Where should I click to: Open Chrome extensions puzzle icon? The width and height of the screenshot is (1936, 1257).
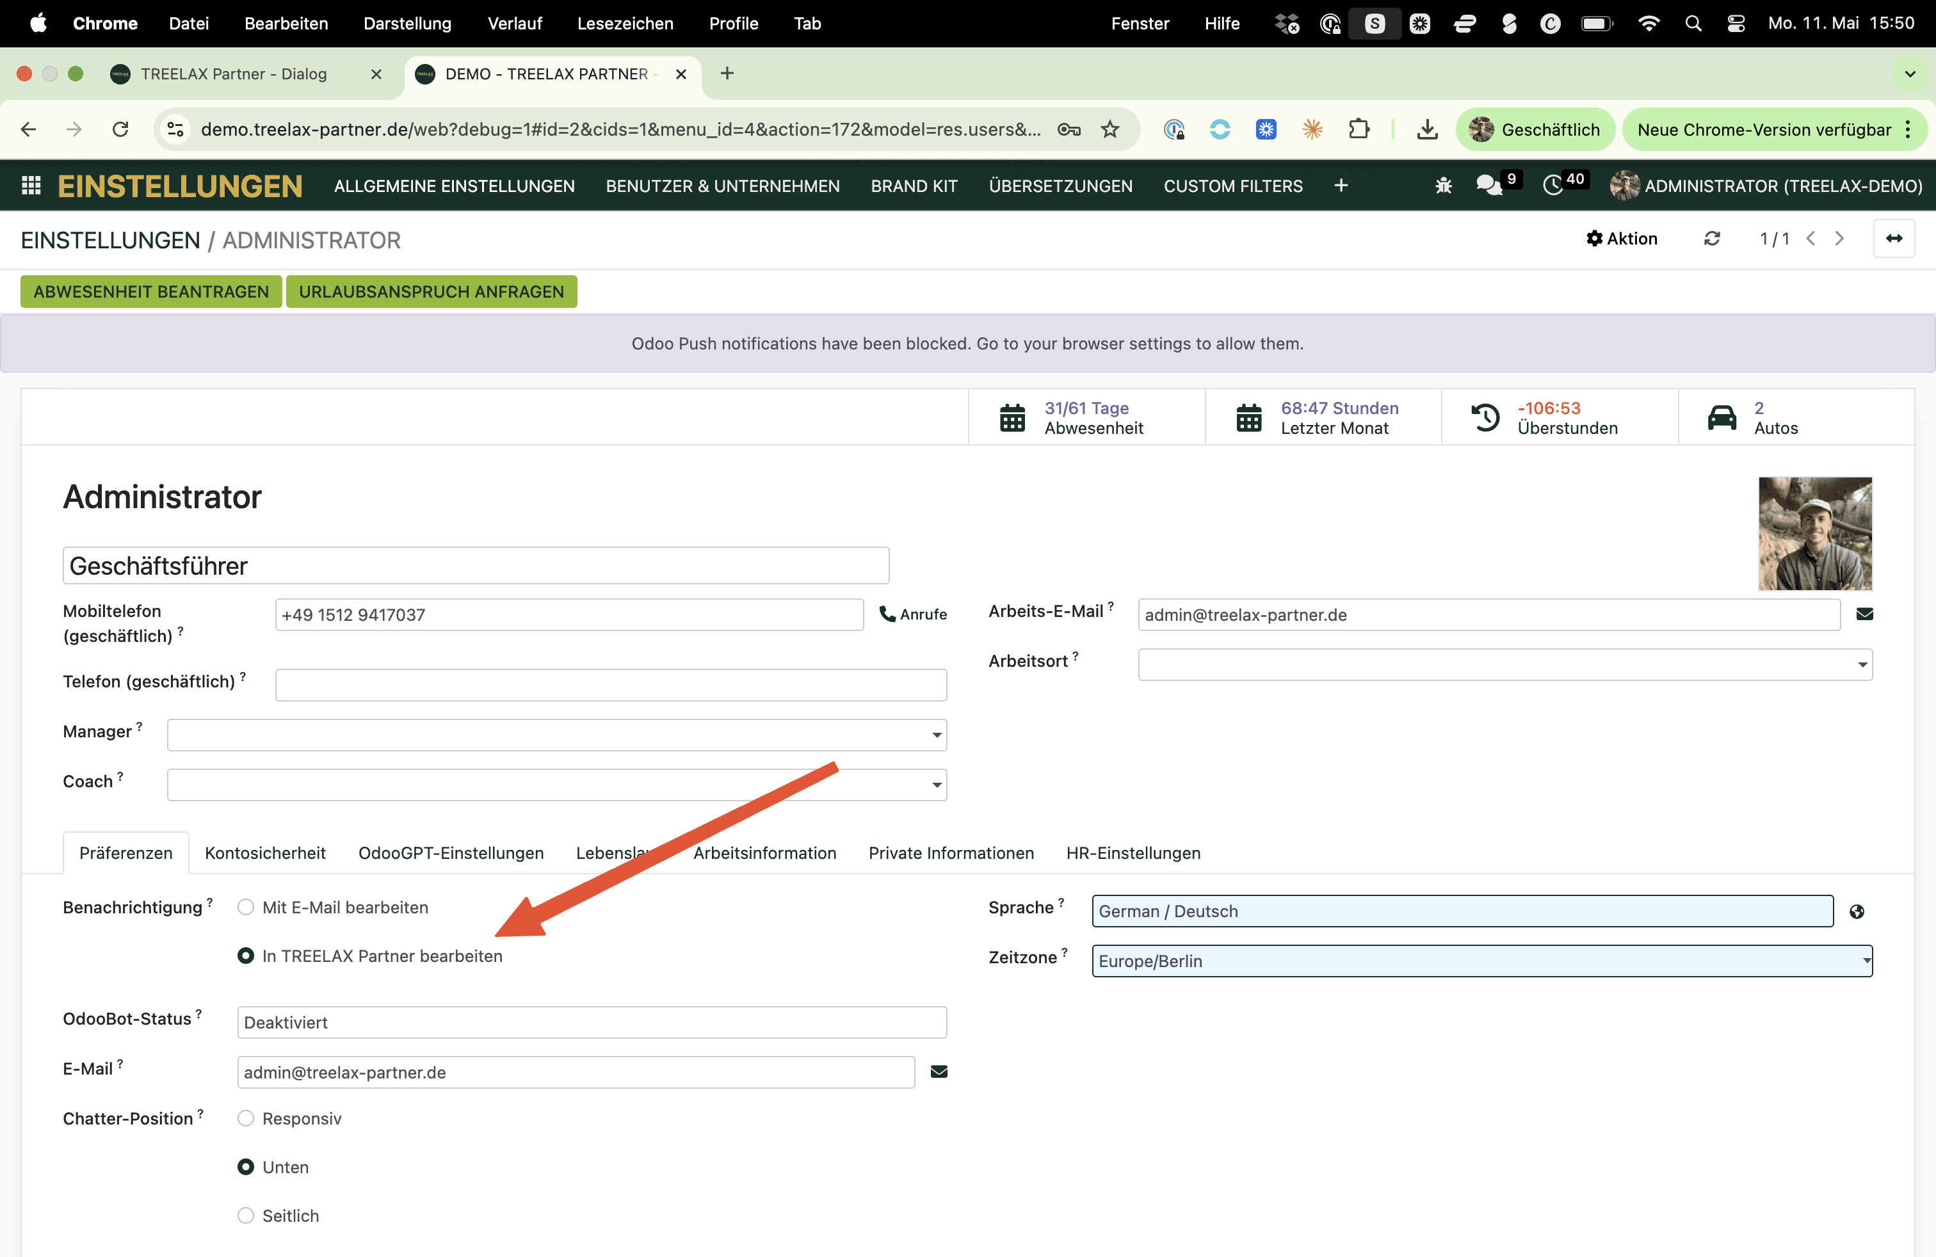pos(1359,129)
